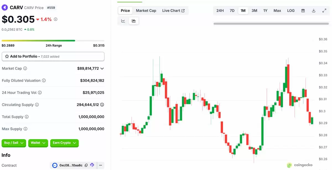Open the Earn Crypto dropdown
Image resolution: width=332 pixels, height=170 pixels.
click(x=64, y=143)
